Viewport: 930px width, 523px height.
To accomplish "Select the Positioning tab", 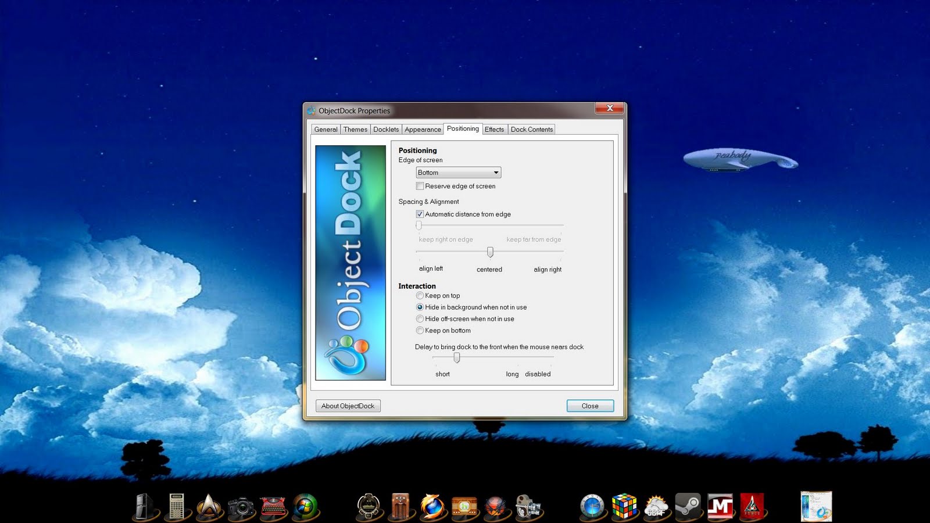I will (463, 128).
